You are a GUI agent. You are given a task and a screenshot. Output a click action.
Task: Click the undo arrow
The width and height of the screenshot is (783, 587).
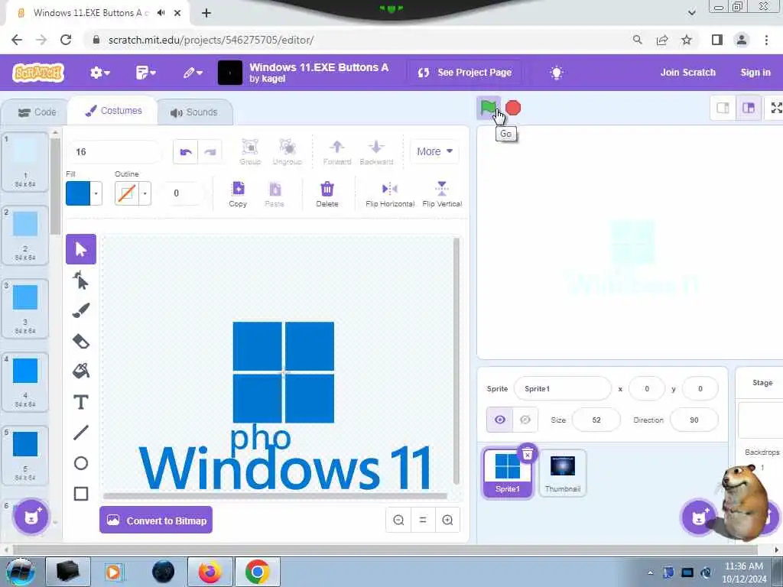tap(186, 152)
